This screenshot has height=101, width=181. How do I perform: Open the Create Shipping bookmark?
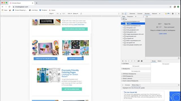[x=20, y=10]
